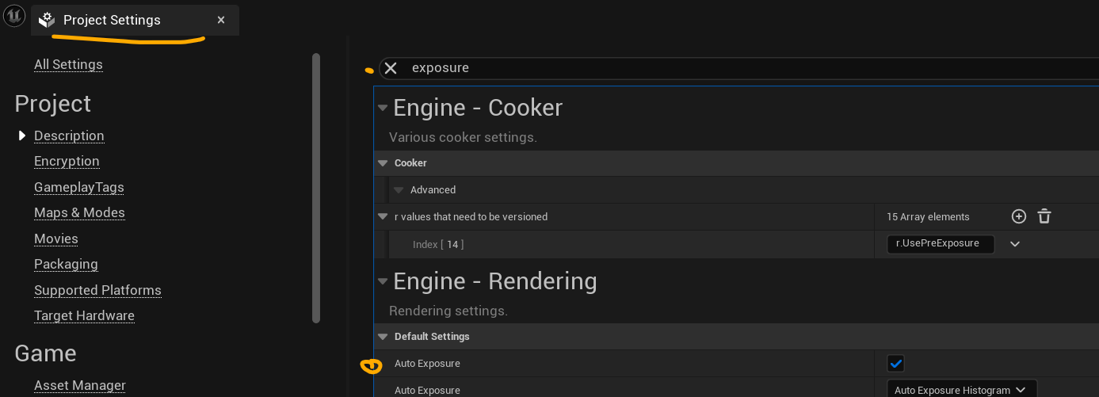
Task: Open the Asset Manager settings page
Action: pyautogui.click(x=80, y=385)
